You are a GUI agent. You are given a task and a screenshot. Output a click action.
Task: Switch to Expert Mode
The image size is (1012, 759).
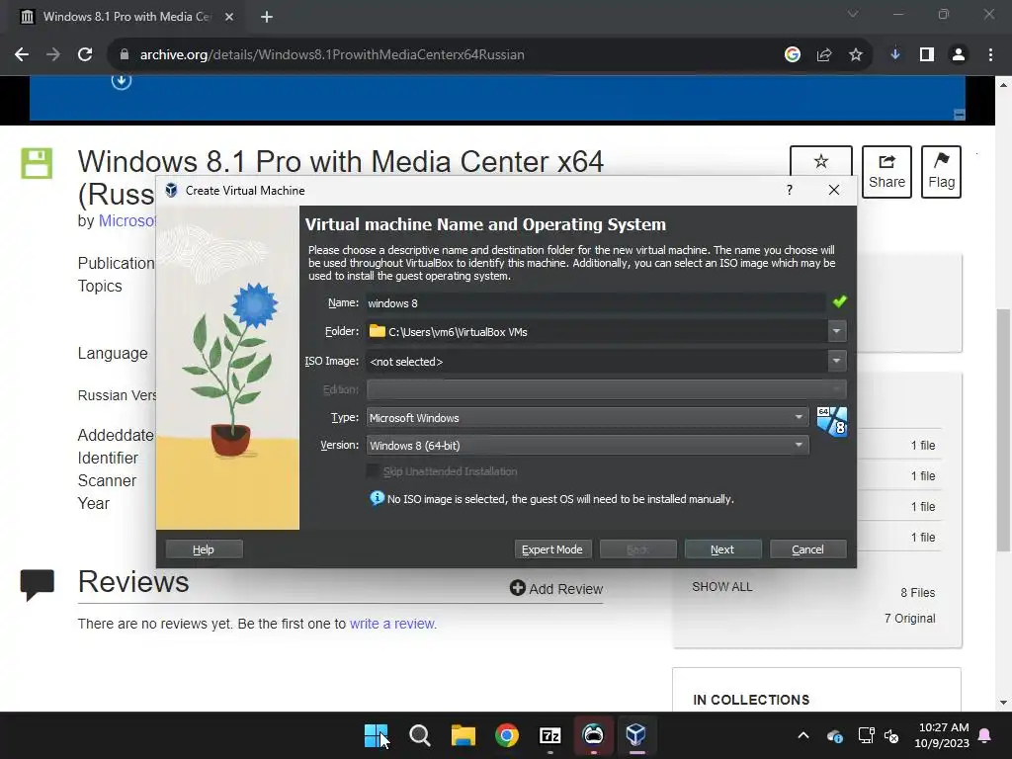point(552,549)
